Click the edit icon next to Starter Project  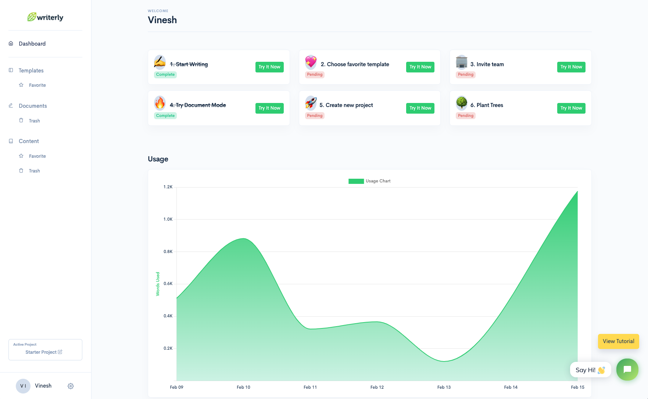tap(60, 352)
